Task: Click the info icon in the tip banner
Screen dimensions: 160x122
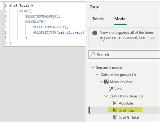Action: tap(95, 33)
